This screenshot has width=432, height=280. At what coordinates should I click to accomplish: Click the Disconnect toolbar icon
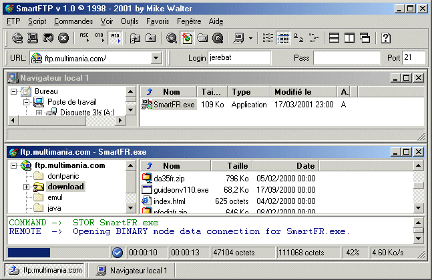pyautogui.click(x=33, y=38)
